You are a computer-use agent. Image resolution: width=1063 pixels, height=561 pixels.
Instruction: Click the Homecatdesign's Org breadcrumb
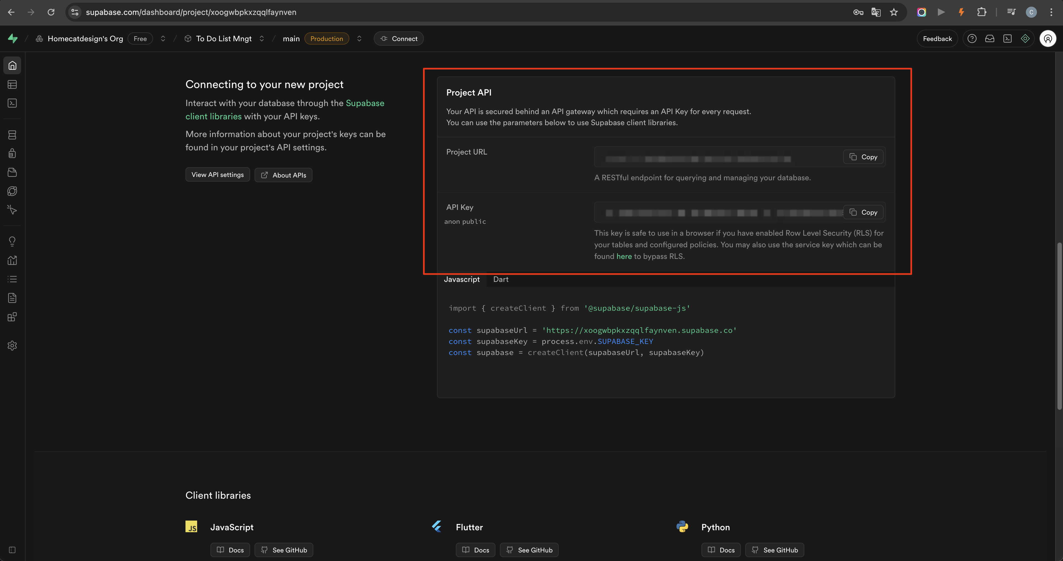[85, 38]
